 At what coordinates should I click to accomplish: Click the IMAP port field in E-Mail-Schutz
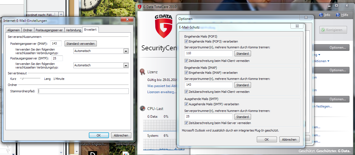(x=209, y=85)
